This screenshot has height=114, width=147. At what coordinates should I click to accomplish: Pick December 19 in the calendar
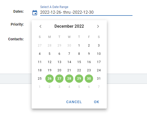click(50, 70)
